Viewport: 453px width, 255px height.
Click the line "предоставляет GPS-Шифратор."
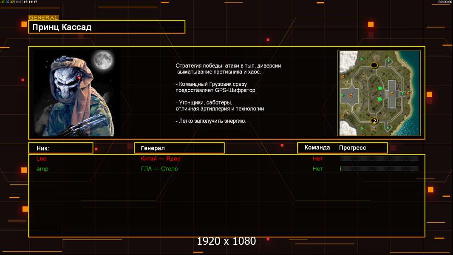[216, 90]
